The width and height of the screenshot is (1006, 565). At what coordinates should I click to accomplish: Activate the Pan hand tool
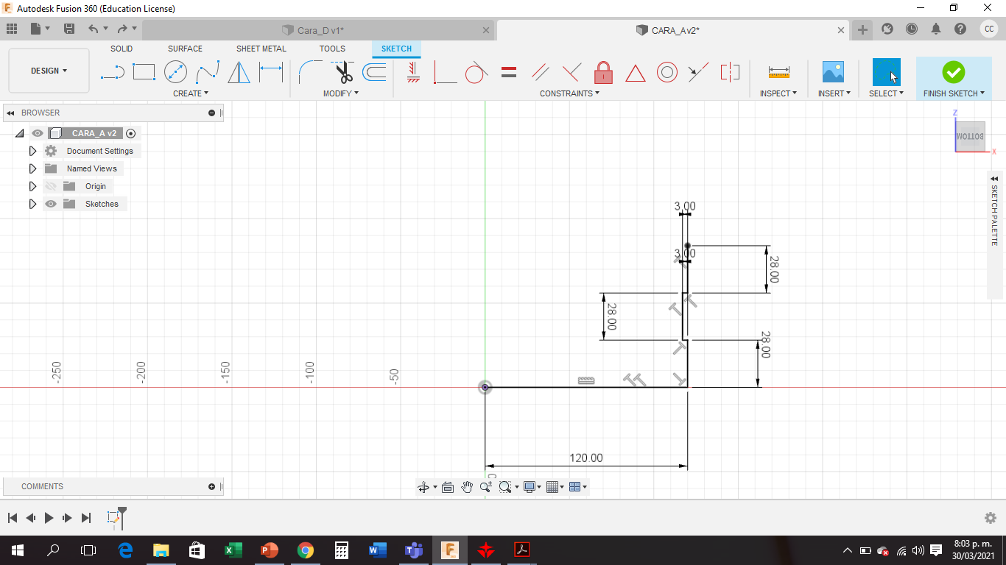467,487
